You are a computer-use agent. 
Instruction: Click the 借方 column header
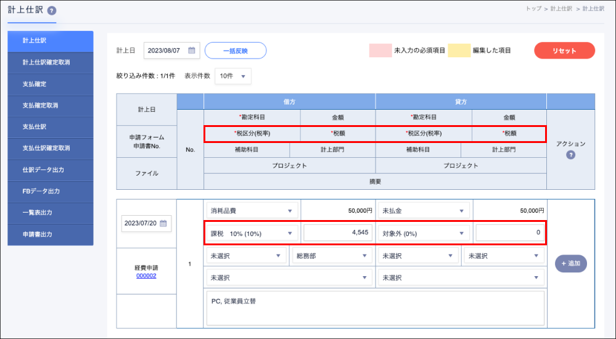290,102
